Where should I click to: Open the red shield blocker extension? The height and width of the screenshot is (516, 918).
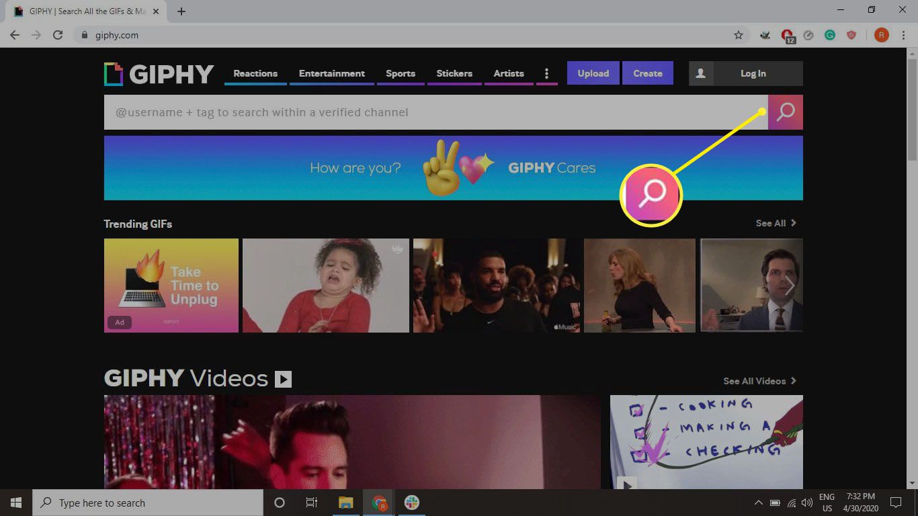[851, 35]
